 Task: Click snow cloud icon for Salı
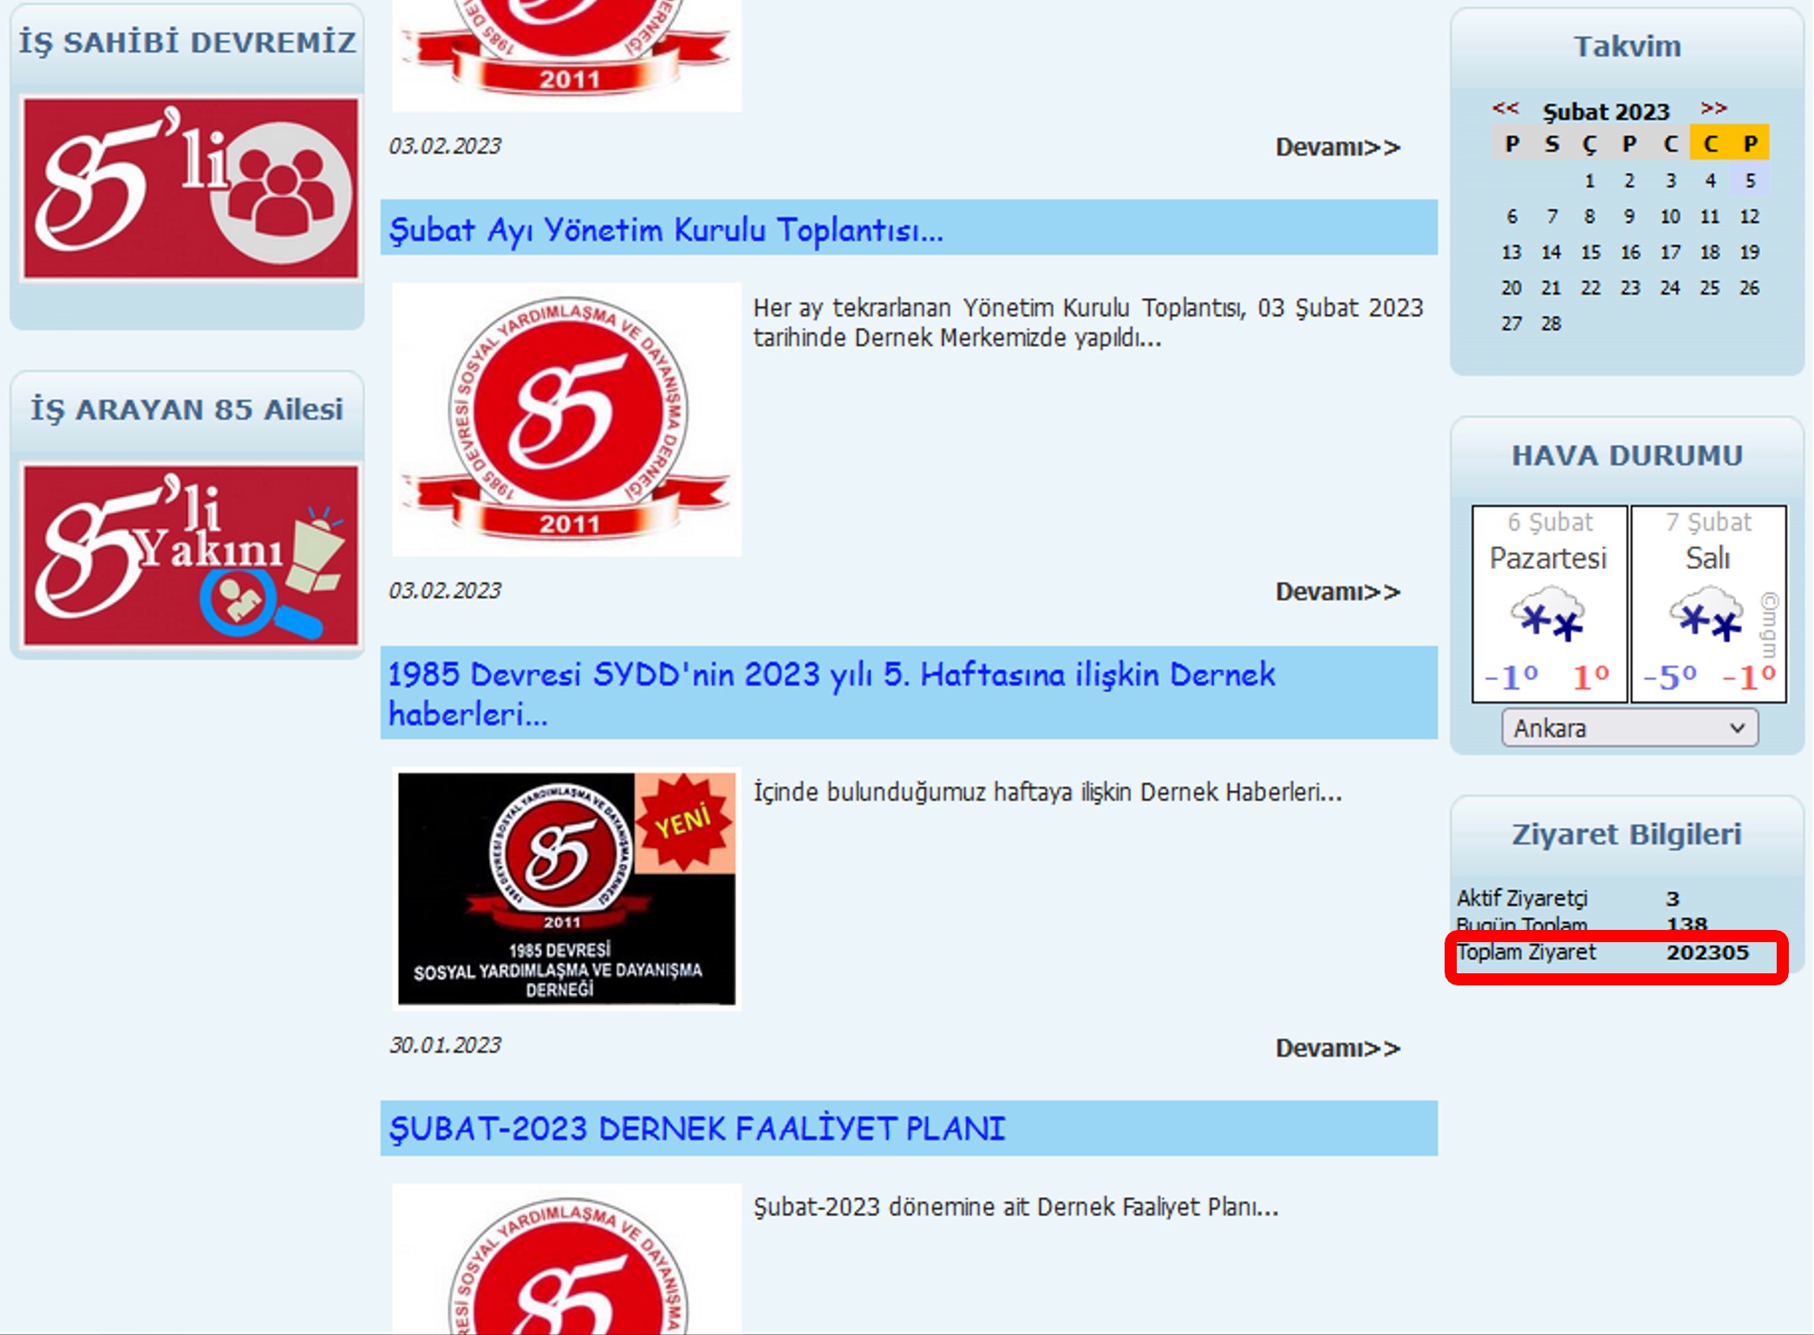point(1706,614)
